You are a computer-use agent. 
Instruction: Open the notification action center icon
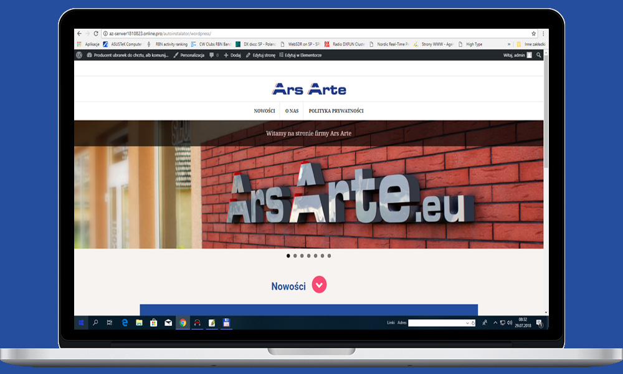(539, 323)
